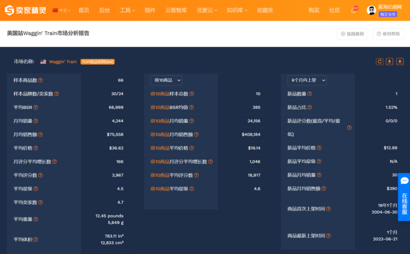Viewport: 410px width, 254px height.
Task: Go to 首页 in the top navigation
Action: [84, 10]
